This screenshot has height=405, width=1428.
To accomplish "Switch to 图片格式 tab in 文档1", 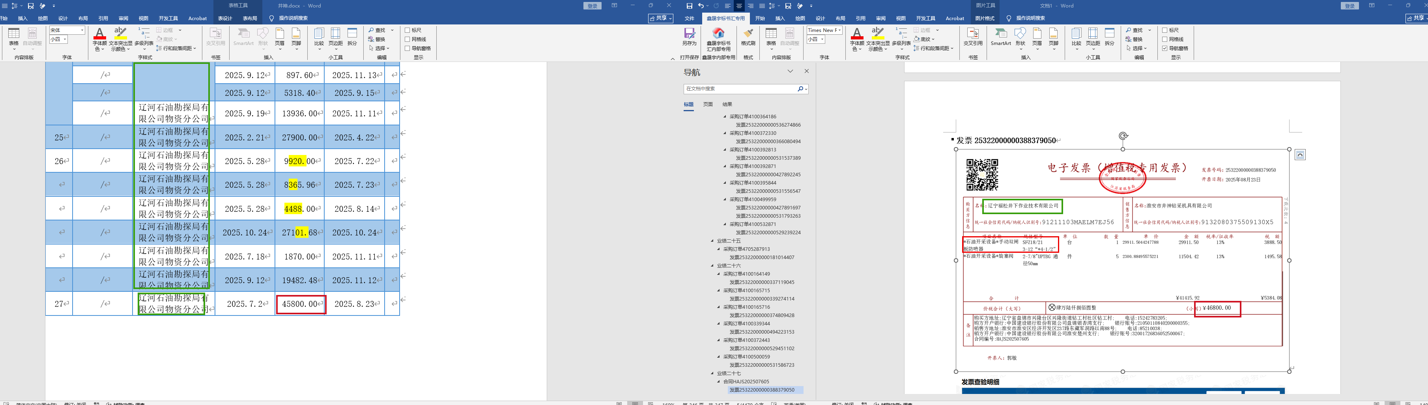I will click(x=985, y=18).
